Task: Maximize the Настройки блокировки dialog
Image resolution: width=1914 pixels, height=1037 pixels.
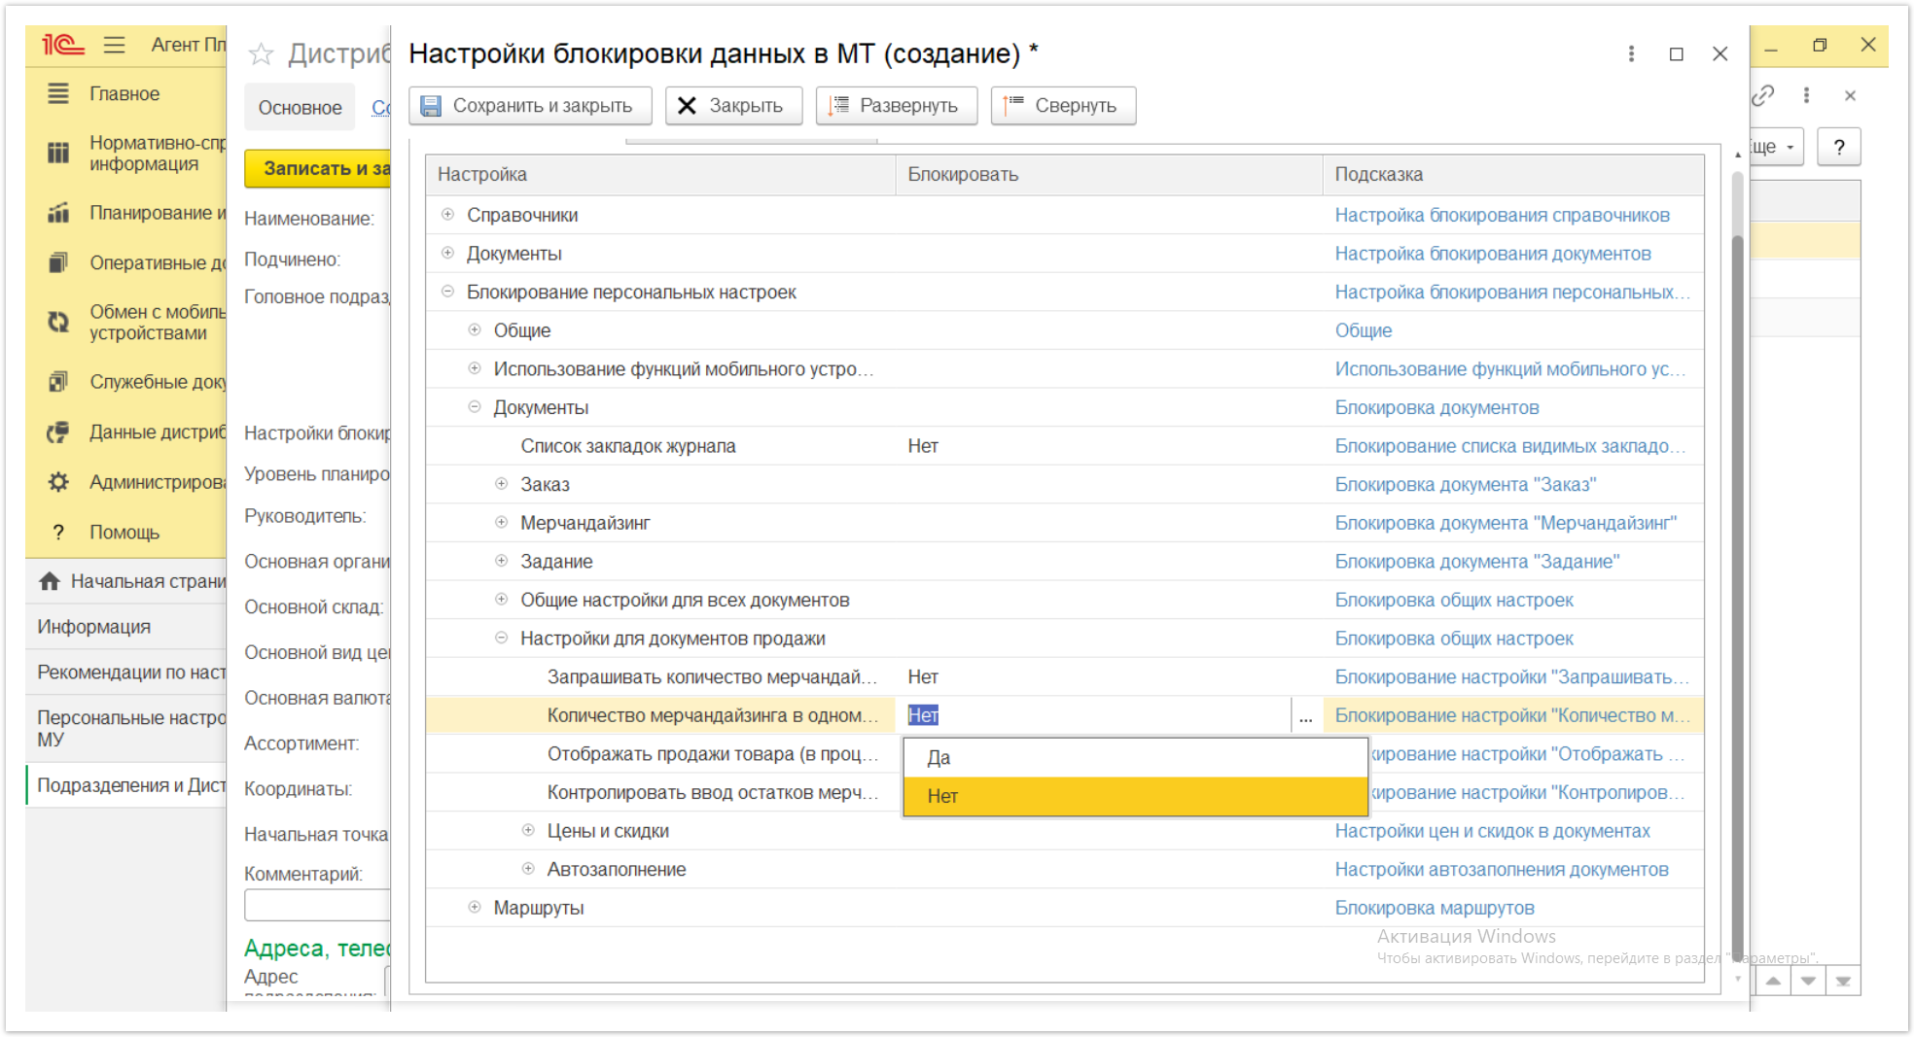Action: [1676, 53]
